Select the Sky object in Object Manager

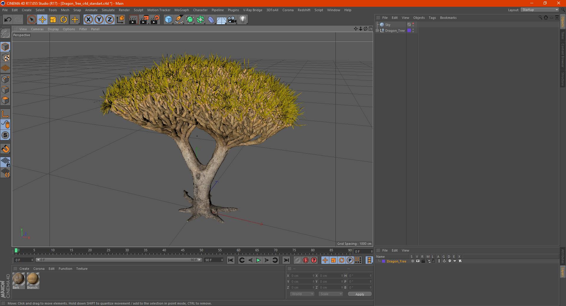point(388,25)
